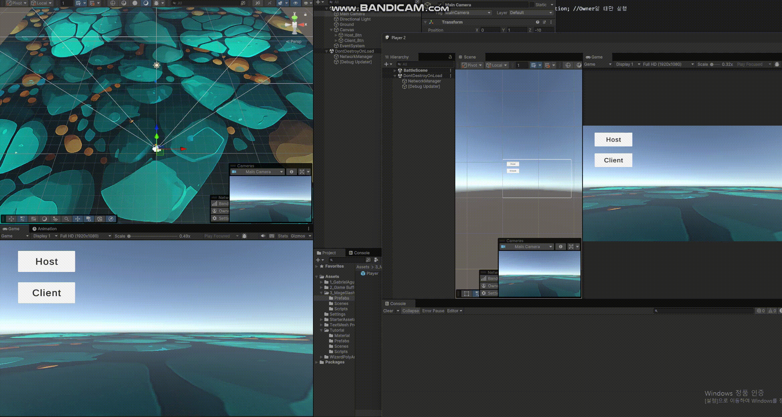
Task: Toggle mute audio in Game view
Action: click(263, 236)
